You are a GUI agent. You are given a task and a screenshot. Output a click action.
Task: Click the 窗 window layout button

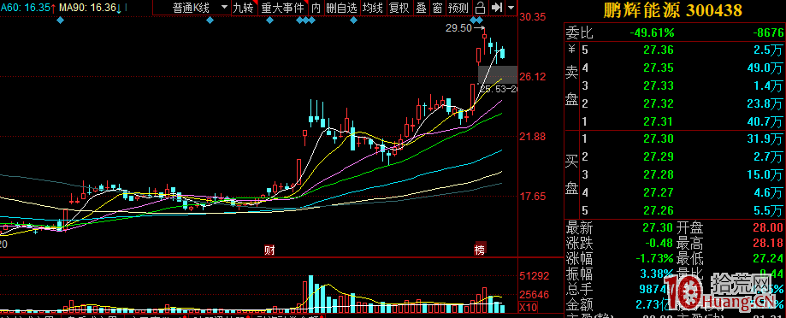pyautogui.click(x=438, y=8)
